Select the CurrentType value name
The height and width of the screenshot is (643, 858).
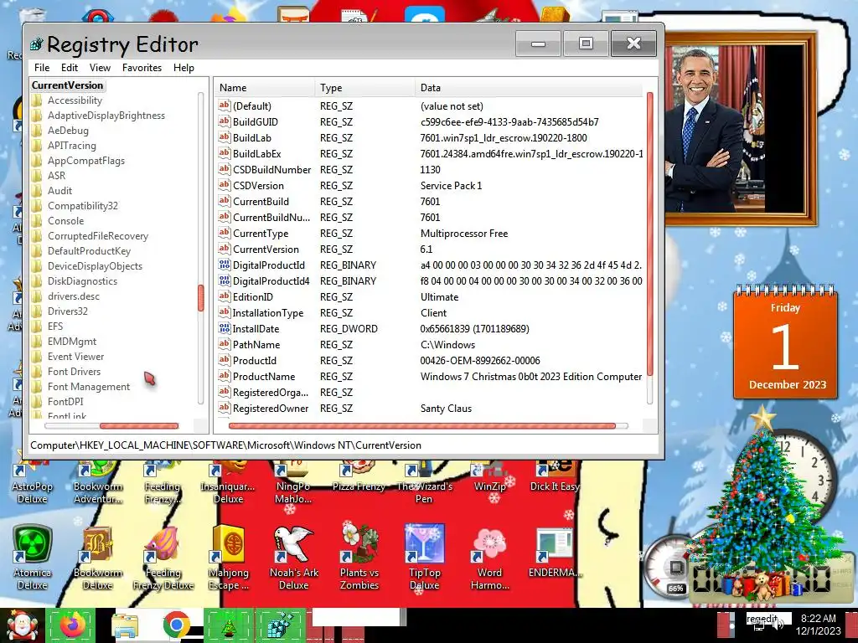coord(261,234)
